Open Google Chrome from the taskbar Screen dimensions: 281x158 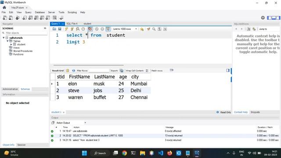[124, 153]
